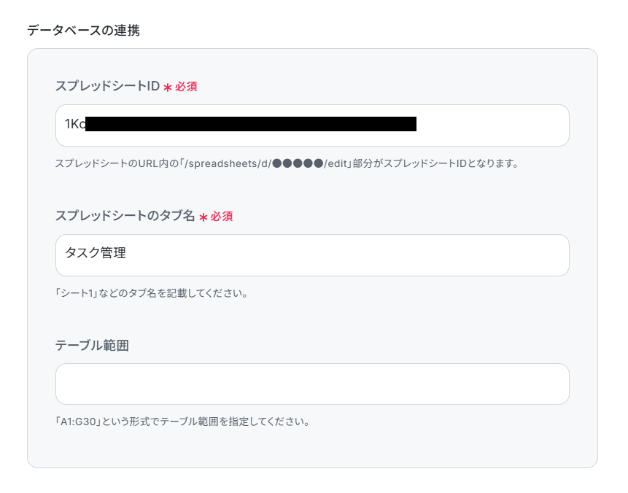Click the テーブル範囲 field label
The image size is (628, 493).
[x=92, y=345]
